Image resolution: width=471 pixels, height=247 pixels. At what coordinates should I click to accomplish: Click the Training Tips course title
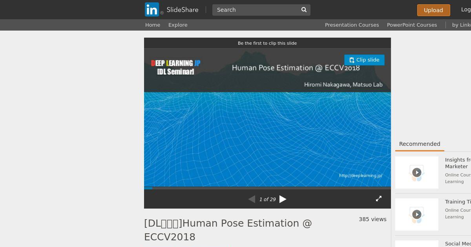tap(458, 202)
